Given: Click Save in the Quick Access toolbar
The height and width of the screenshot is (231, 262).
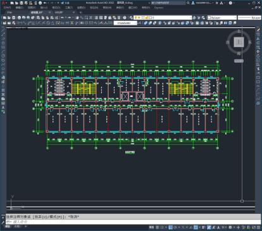Looking at the screenshot, I should [22, 3].
